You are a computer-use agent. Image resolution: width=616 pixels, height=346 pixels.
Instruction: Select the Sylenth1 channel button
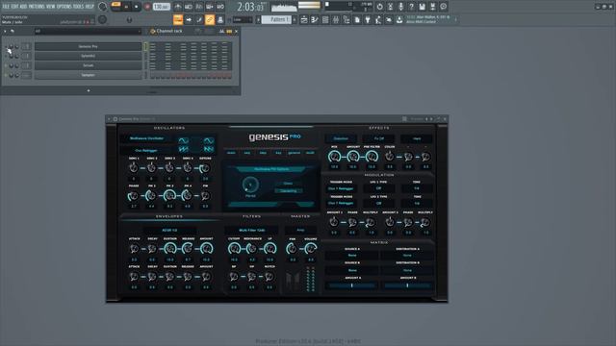[x=88, y=56]
